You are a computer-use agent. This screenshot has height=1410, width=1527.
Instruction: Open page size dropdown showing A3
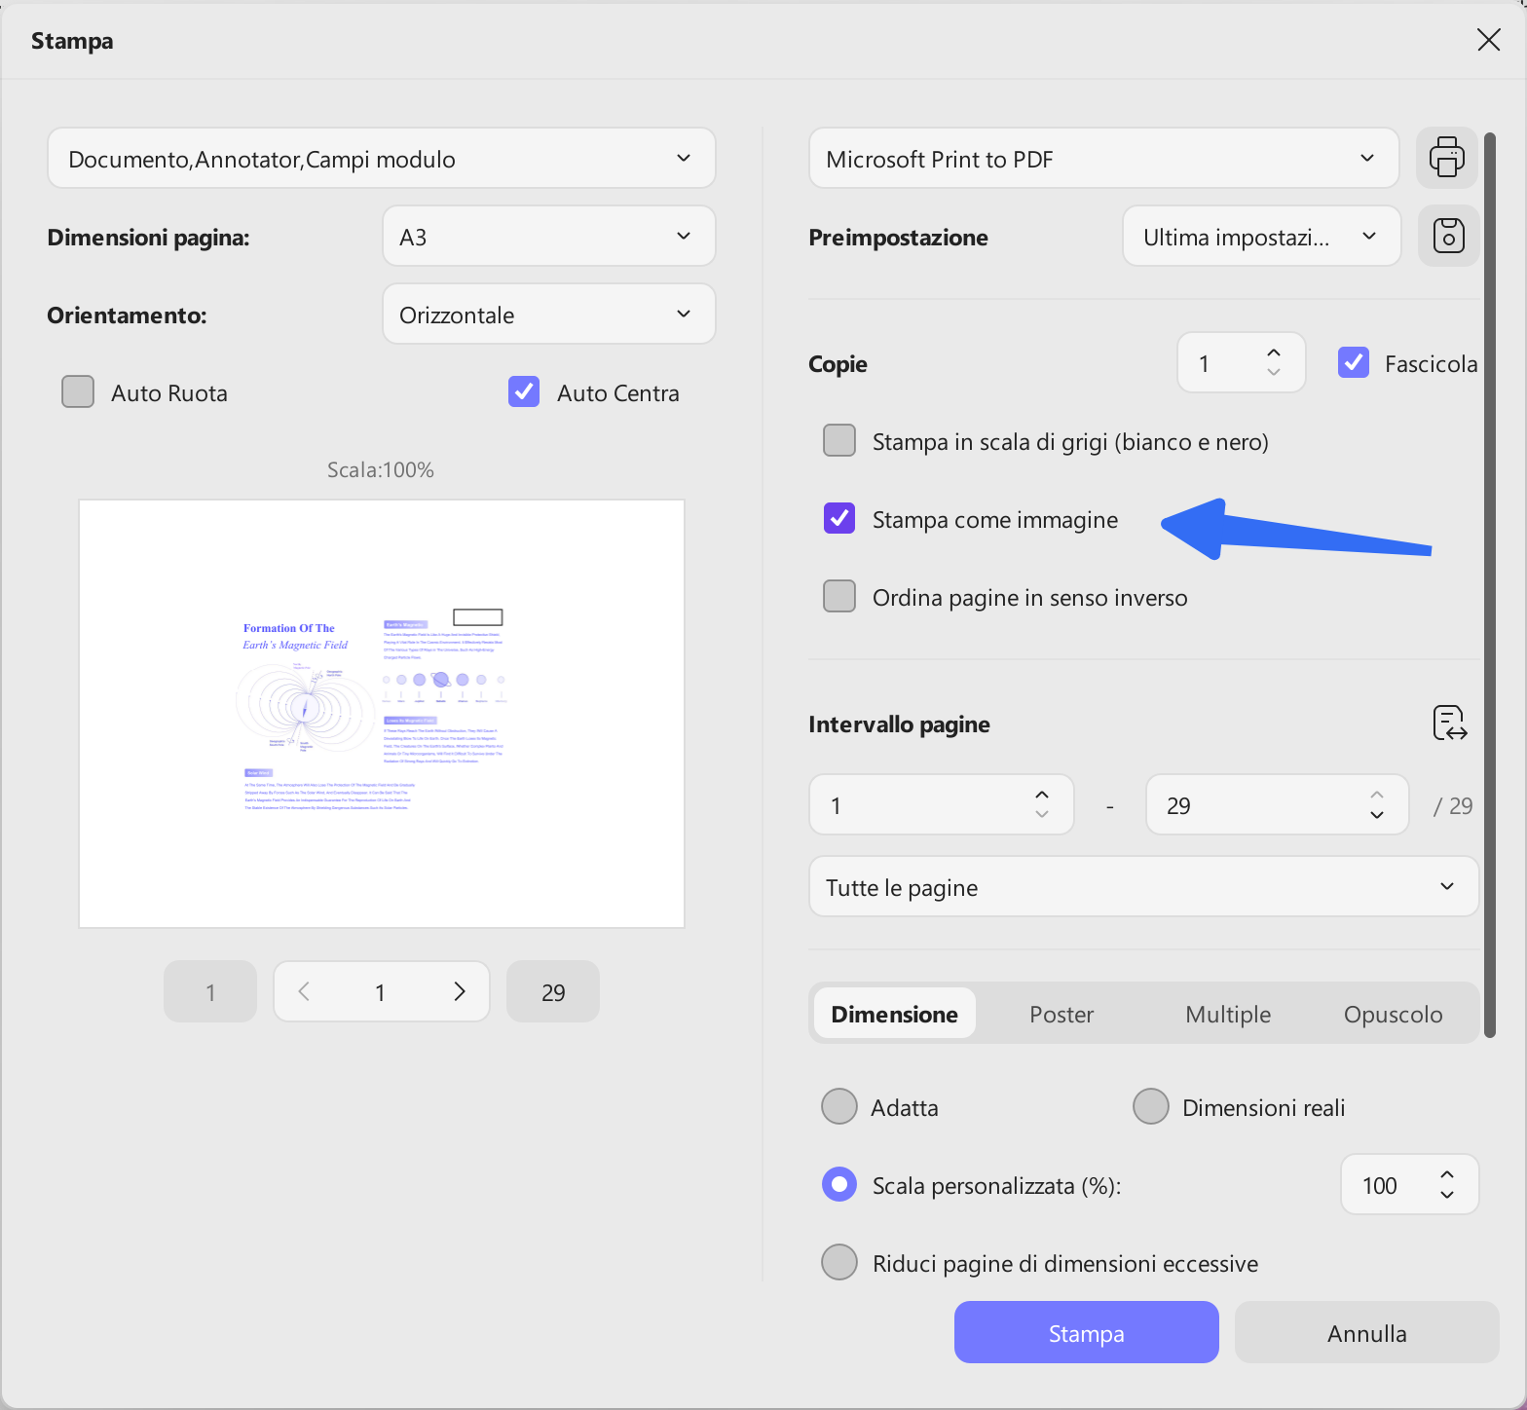[x=549, y=236]
